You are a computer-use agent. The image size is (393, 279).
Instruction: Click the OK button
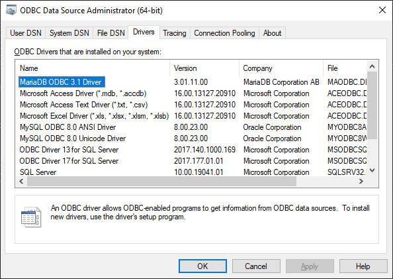pos(202,266)
